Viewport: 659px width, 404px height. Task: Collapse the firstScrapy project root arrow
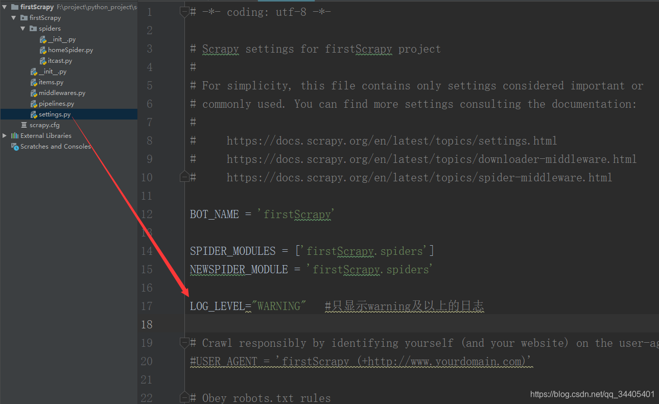pyautogui.click(x=5, y=7)
